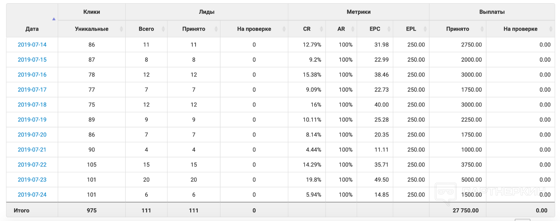This screenshot has width=560, height=221.
Task: View details for 2019-07-22
Action: tap(32, 165)
